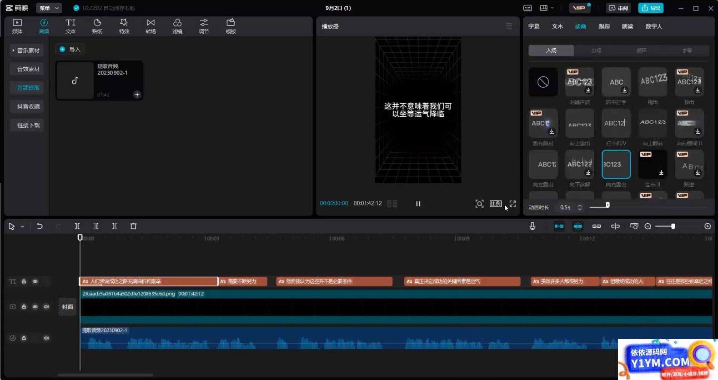Click the trash delete icon in timeline toolbar
Screen dimensions: 718x380
[133, 226]
